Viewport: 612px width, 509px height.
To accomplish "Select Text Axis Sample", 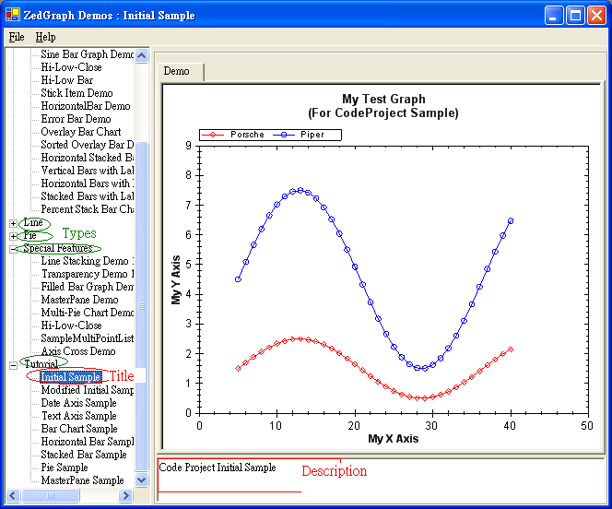I will (79, 415).
